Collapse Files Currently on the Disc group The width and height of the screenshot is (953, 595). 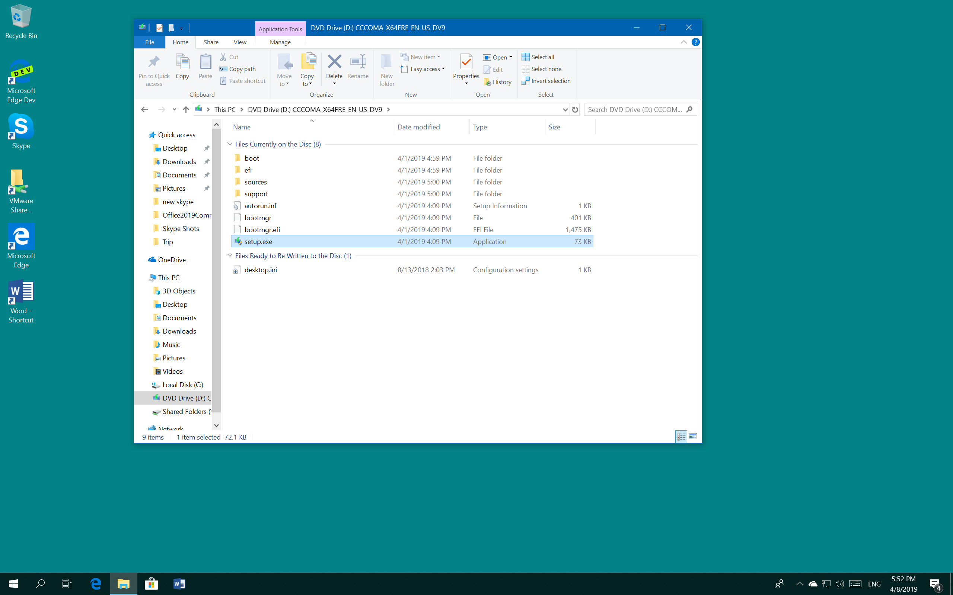click(x=230, y=144)
